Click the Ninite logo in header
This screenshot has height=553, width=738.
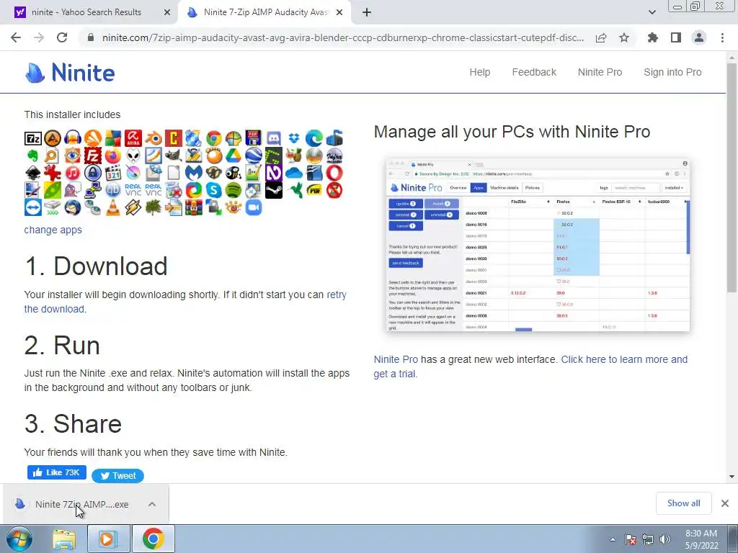point(70,73)
